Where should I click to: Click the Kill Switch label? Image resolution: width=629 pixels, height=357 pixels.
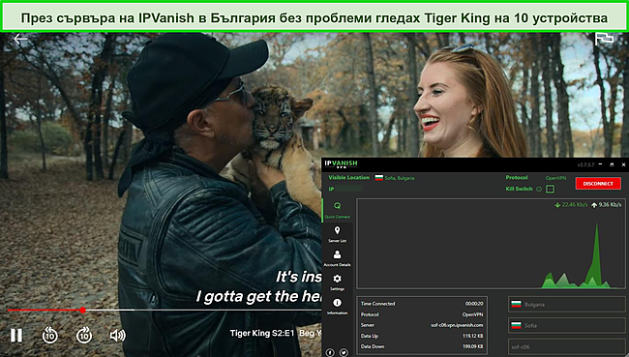coord(519,189)
